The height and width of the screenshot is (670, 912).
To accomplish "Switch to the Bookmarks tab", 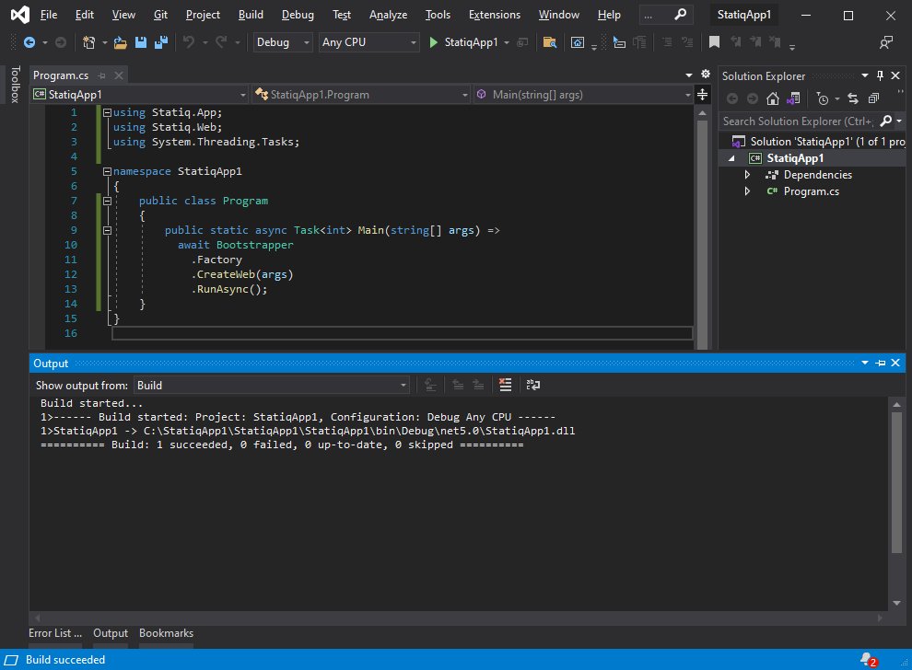I will [166, 633].
